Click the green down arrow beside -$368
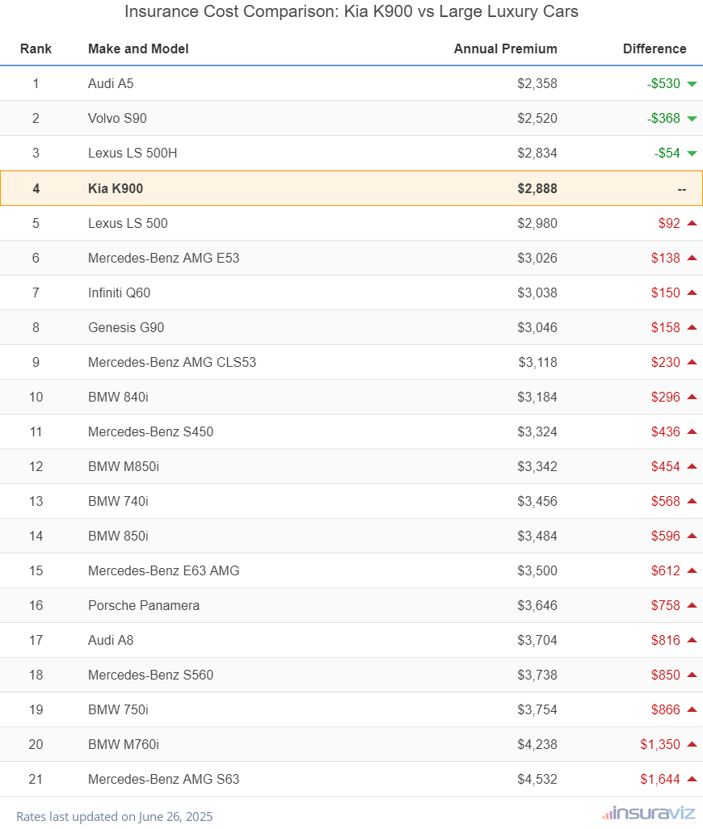 pyautogui.click(x=692, y=119)
